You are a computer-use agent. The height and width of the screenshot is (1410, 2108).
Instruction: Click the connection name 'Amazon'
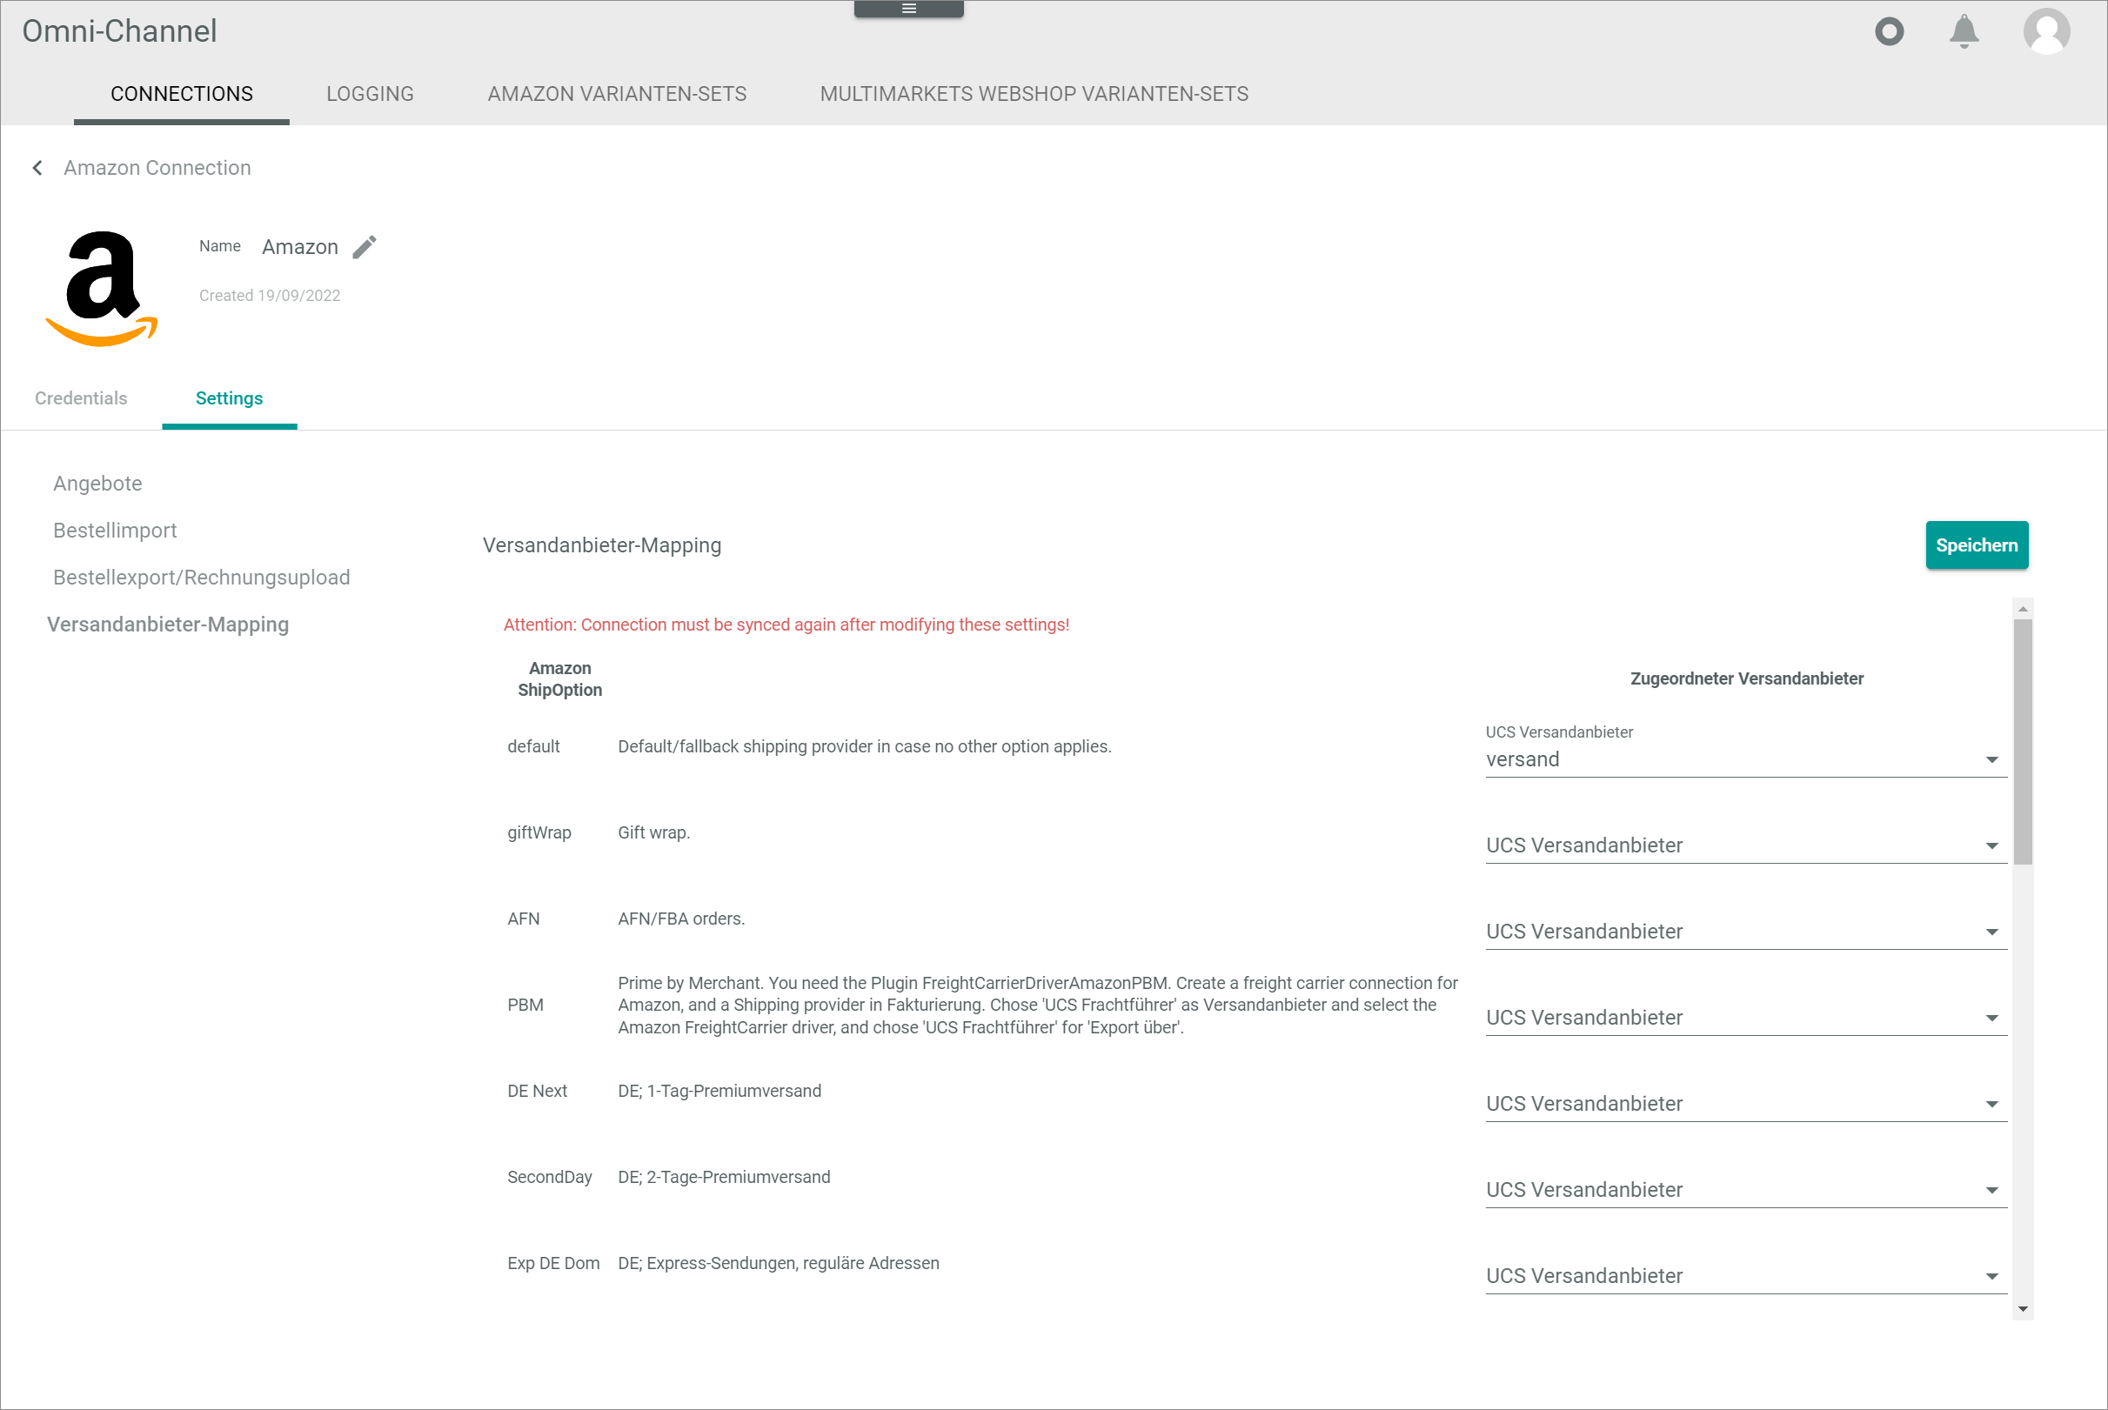pyautogui.click(x=299, y=247)
